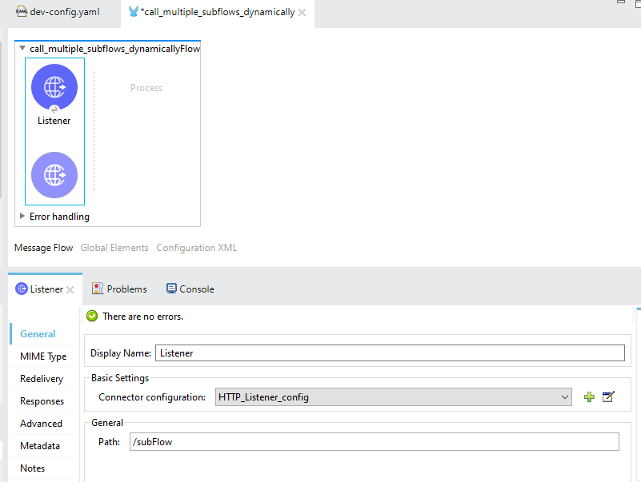The image size is (641, 482).
Task: Switch to the Global Elements view
Action: point(114,248)
